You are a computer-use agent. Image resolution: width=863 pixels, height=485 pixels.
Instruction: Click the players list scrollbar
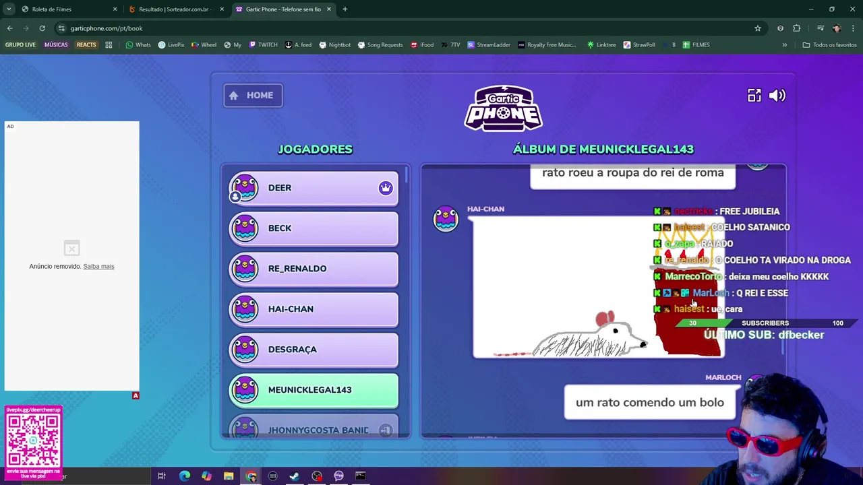(407, 175)
